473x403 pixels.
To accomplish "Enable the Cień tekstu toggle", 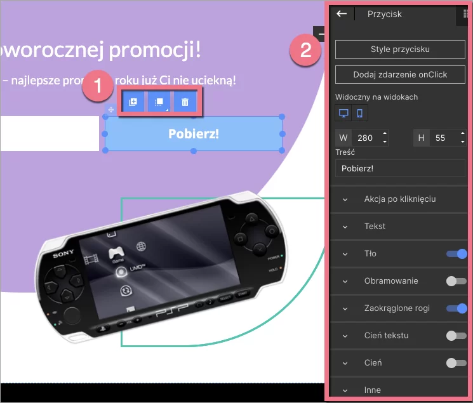I will tap(456, 336).
